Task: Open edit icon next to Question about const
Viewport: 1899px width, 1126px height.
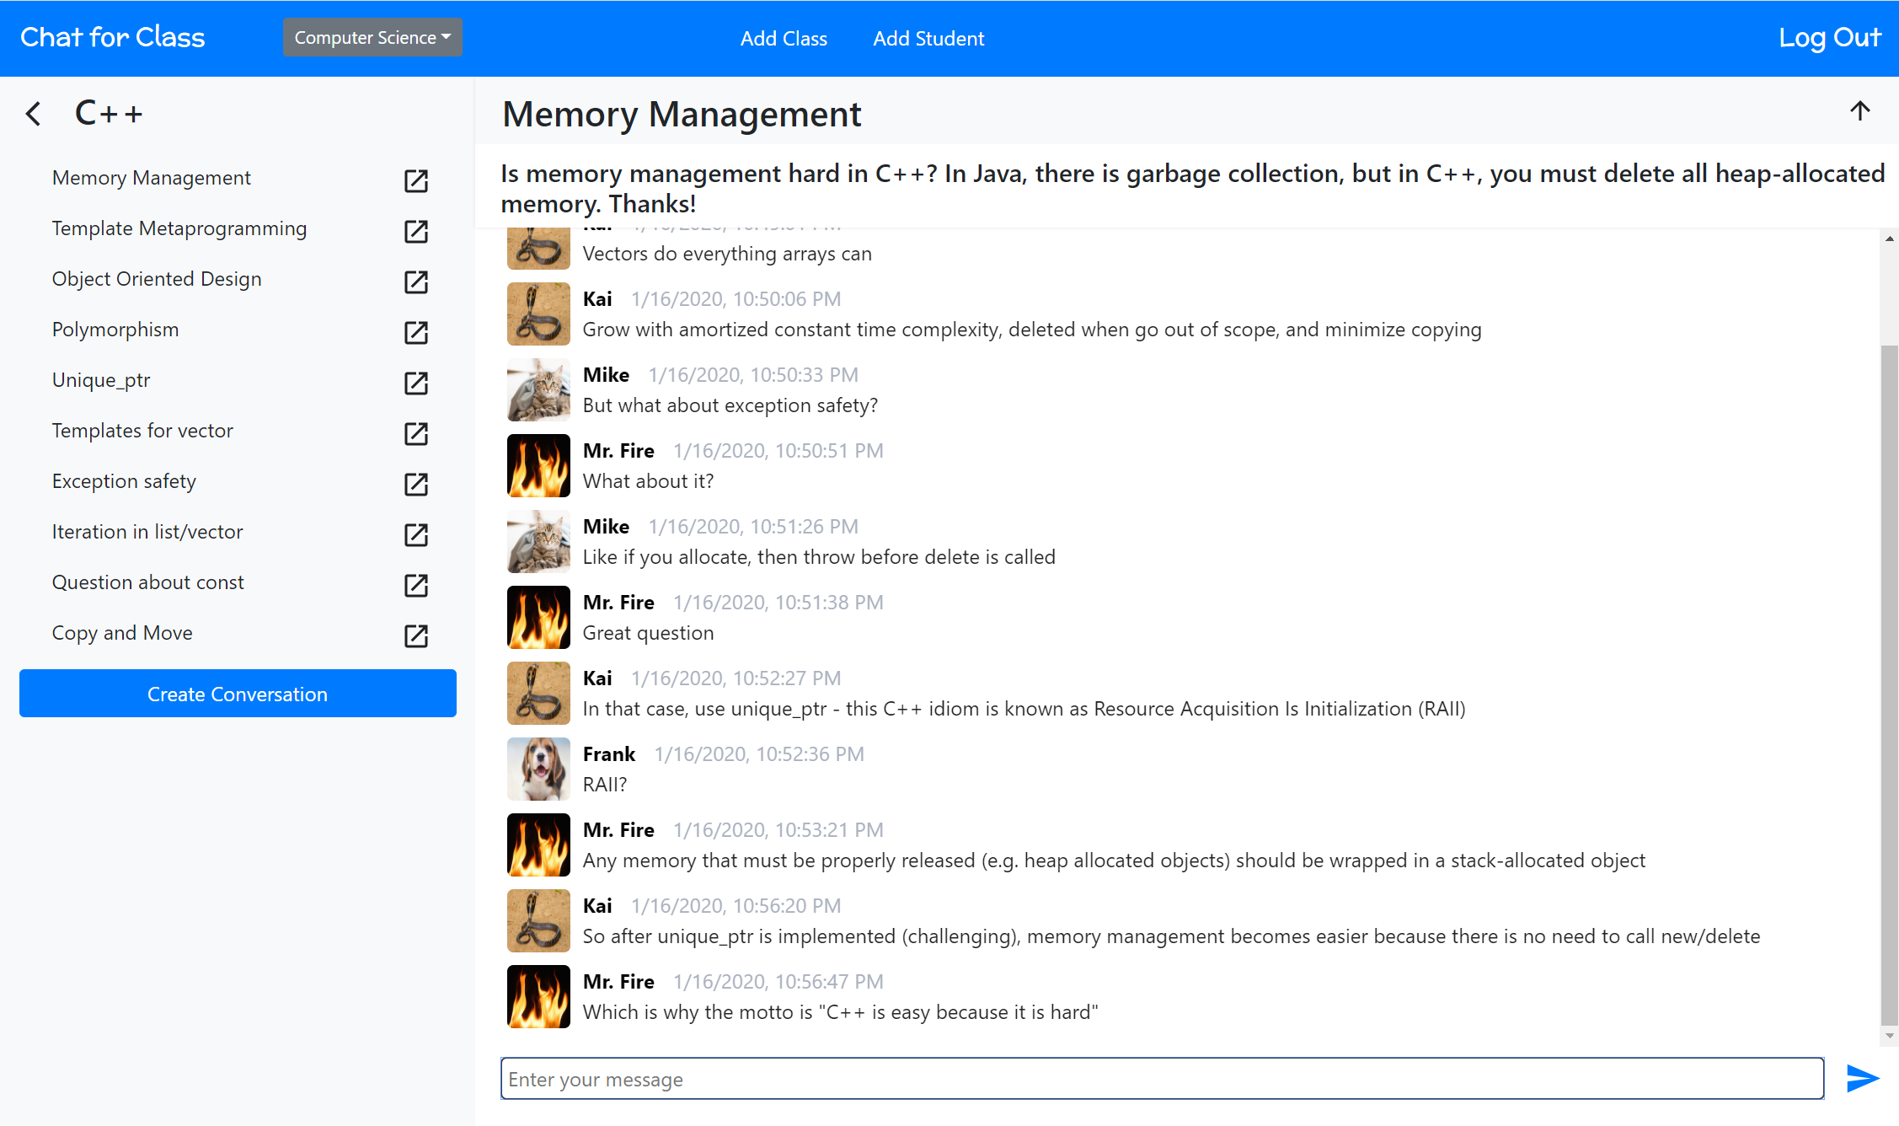Action: tap(416, 584)
